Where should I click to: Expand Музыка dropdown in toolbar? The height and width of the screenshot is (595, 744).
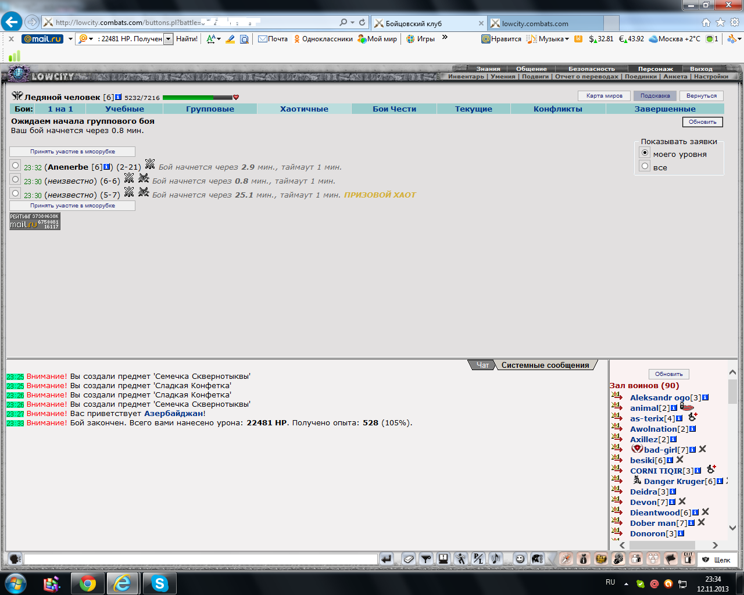(567, 39)
